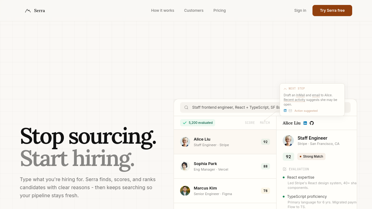Click the search magnifier icon
This screenshot has width=372, height=209.
pos(186,107)
